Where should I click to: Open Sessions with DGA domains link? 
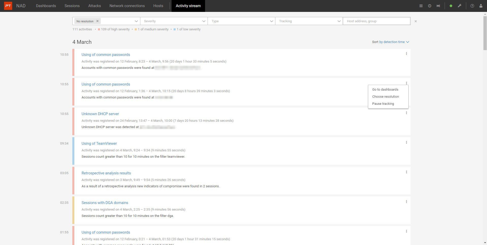pos(105,203)
